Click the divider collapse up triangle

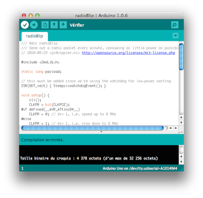(179, 132)
